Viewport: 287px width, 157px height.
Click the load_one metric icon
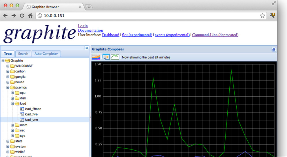(22, 120)
